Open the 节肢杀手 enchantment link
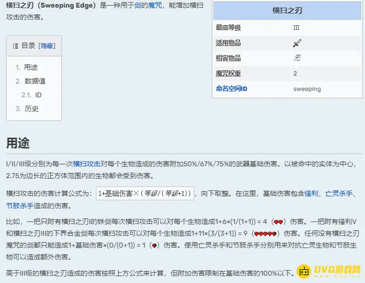Image resolution: width=365 pixels, height=283 pixels. (20, 206)
